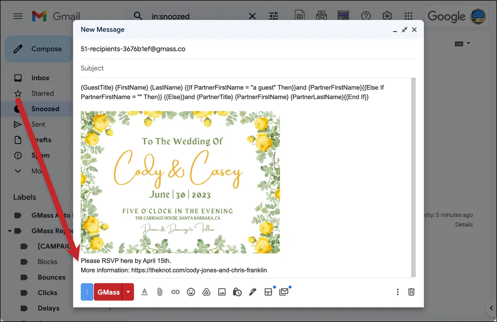
Task: Click the Compose button
Action: (x=39, y=49)
